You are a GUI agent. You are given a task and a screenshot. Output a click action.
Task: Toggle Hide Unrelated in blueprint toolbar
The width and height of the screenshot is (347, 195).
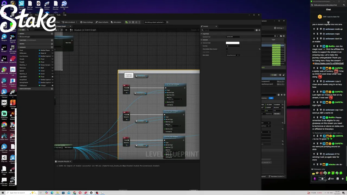coord(68,22)
